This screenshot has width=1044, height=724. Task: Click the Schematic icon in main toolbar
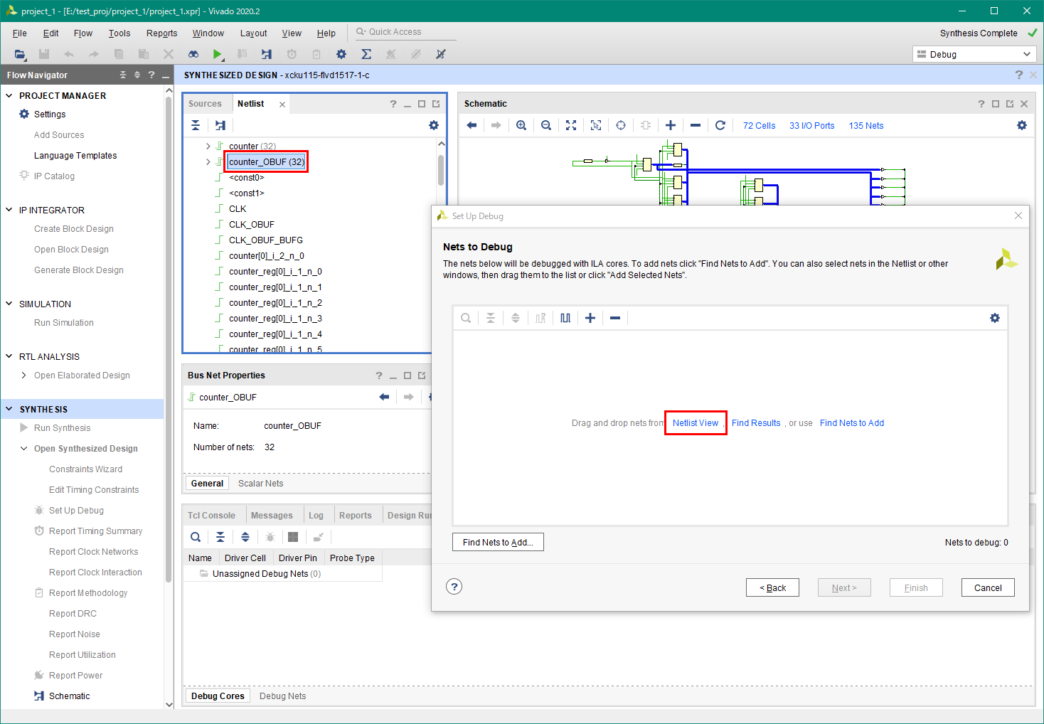(x=267, y=54)
